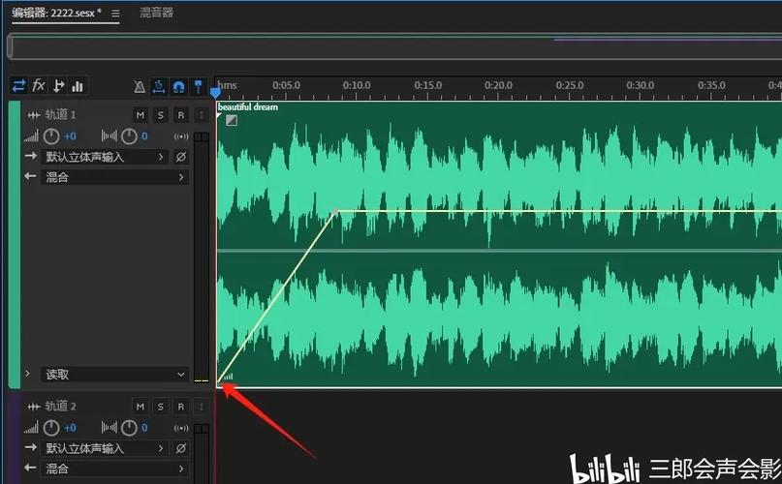Click Track 1 stereo pan icon
Viewport: 782px width, 484px height.
tap(109, 136)
